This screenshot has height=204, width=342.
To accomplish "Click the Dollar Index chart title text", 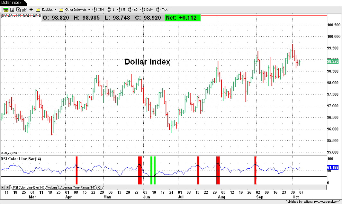I will pyautogui.click(x=147, y=62).
